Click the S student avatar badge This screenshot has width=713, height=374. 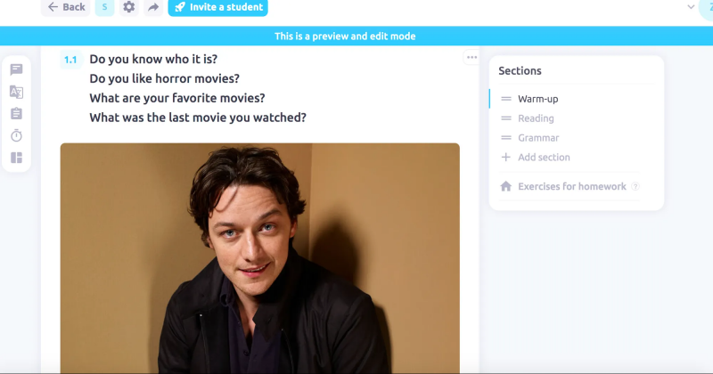pos(104,7)
